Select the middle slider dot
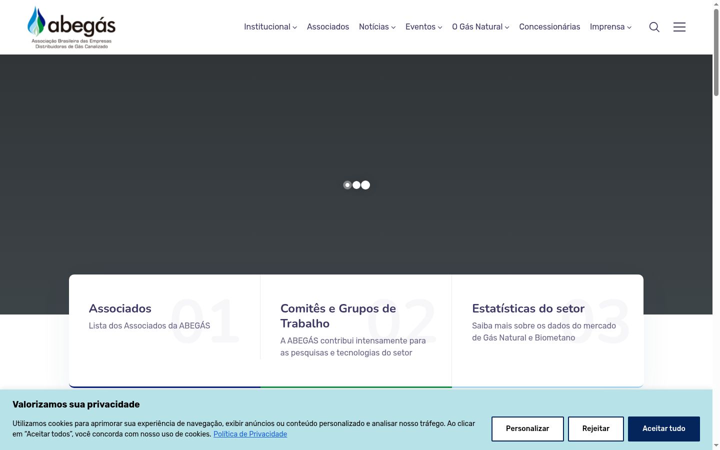Image resolution: width=720 pixels, height=450 pixels. click(x=356, y=185)
